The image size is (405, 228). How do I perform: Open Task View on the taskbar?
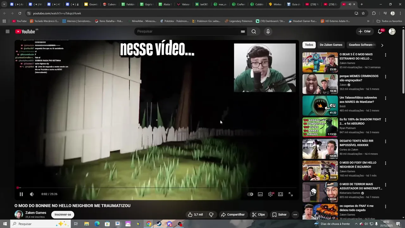coord(76,224)
